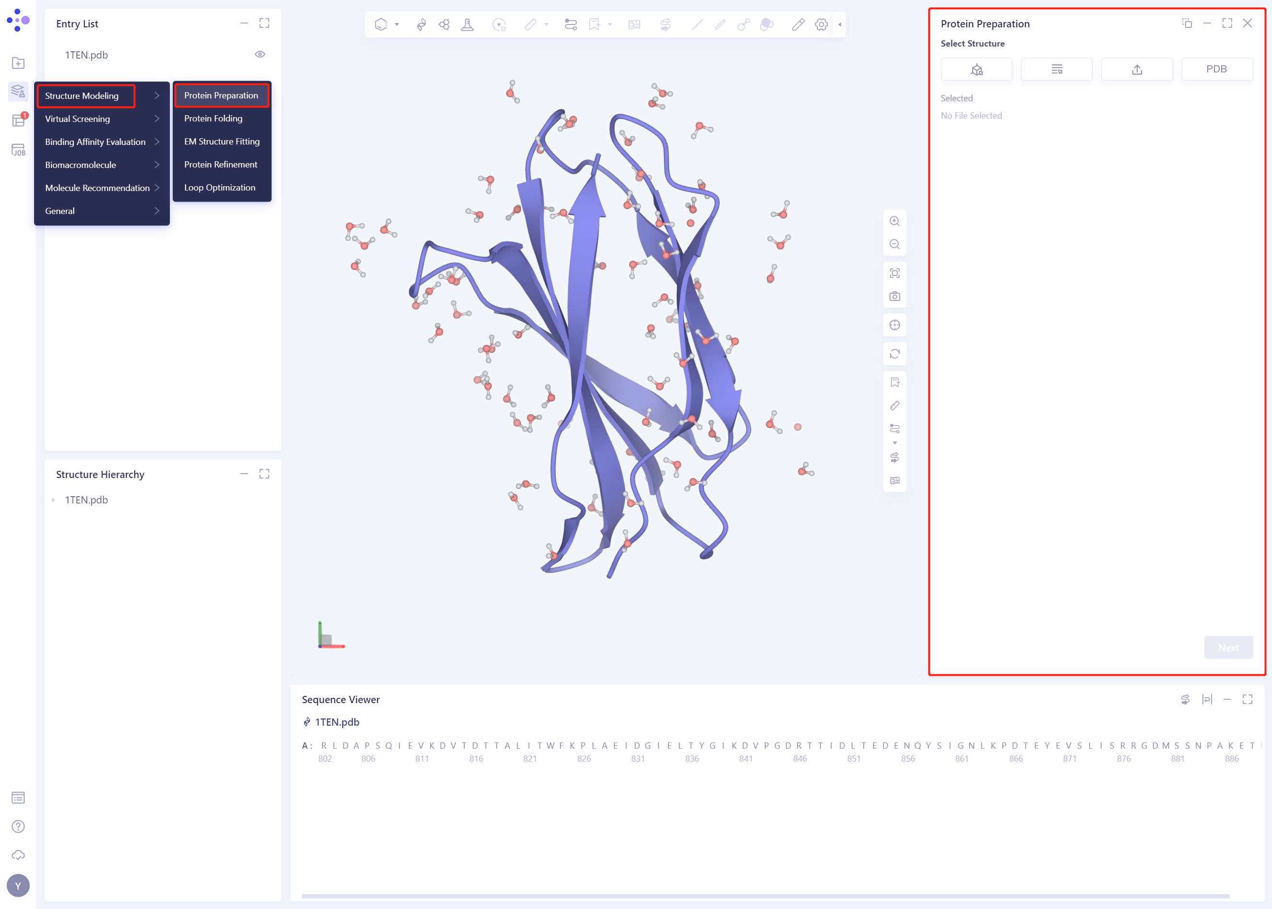The height and width of the screenshot is (909, 1272).
Task: Click the sequence wrap toggle in Sequence Viewer
Action: point(1207,699)
